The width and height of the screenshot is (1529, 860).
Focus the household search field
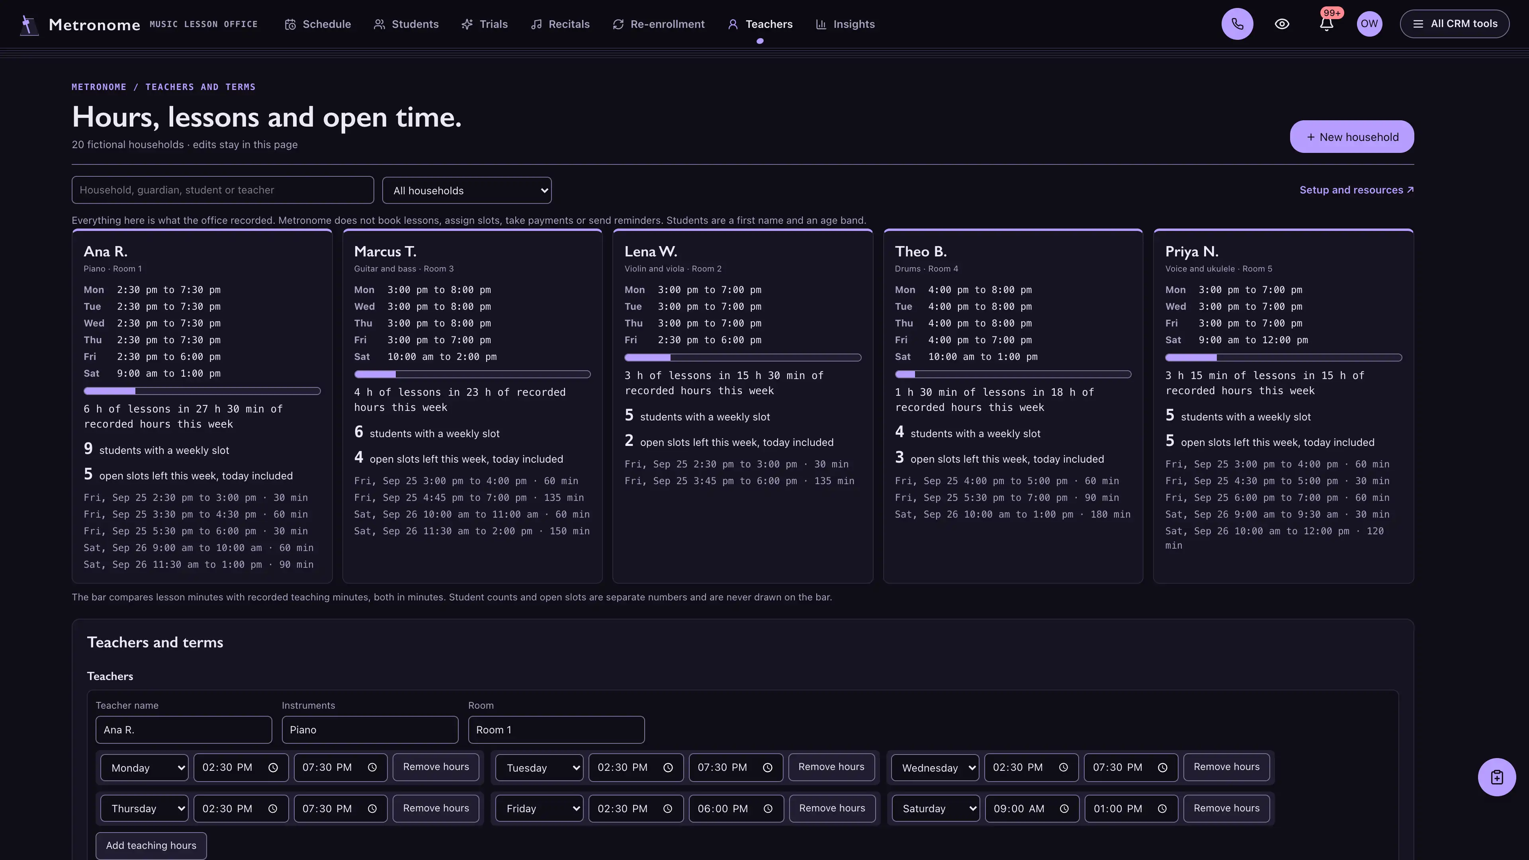(x=223, y=190)
